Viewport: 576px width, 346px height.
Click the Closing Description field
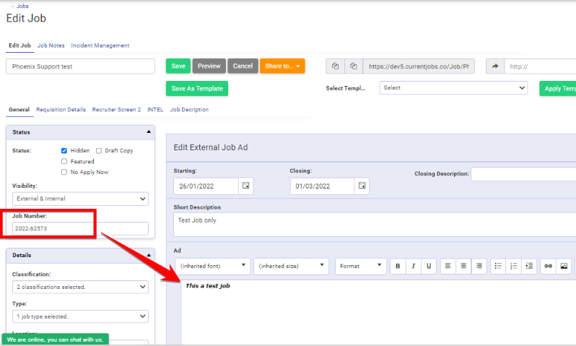[x=523, y=174]
